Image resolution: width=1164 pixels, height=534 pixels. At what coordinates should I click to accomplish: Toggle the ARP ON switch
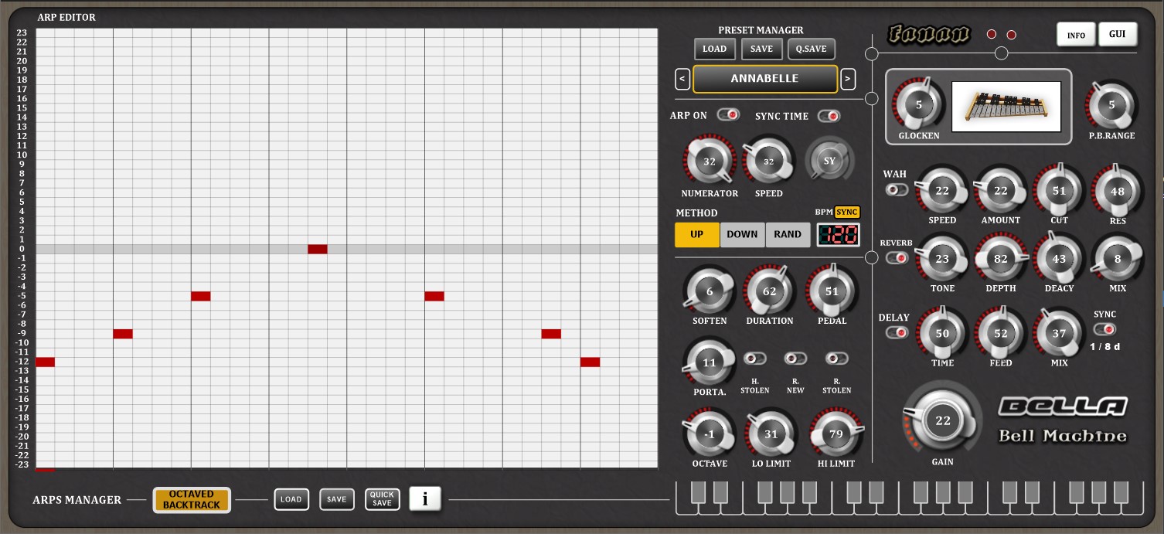coord(728,115)
